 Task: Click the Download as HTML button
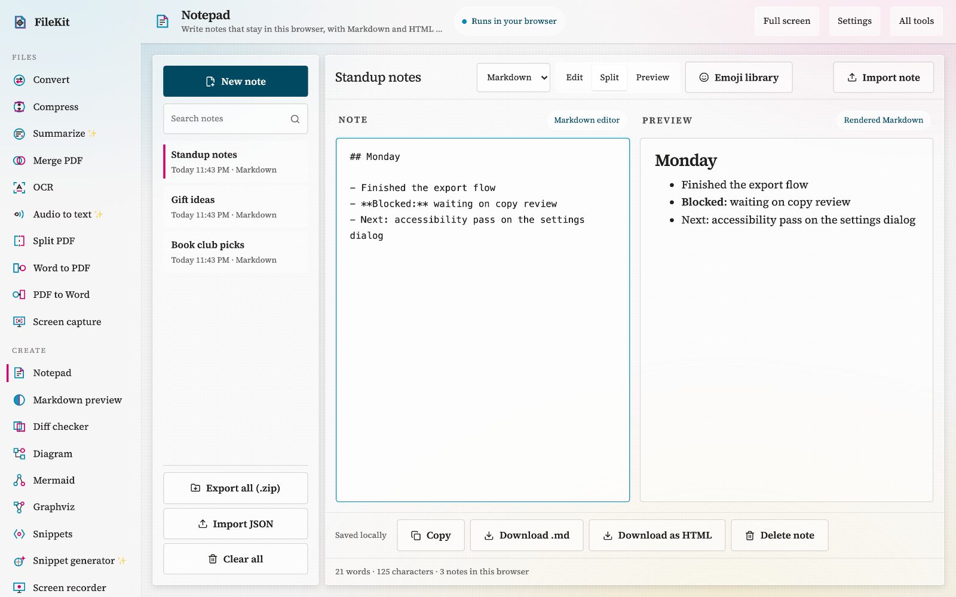(657, 536)
